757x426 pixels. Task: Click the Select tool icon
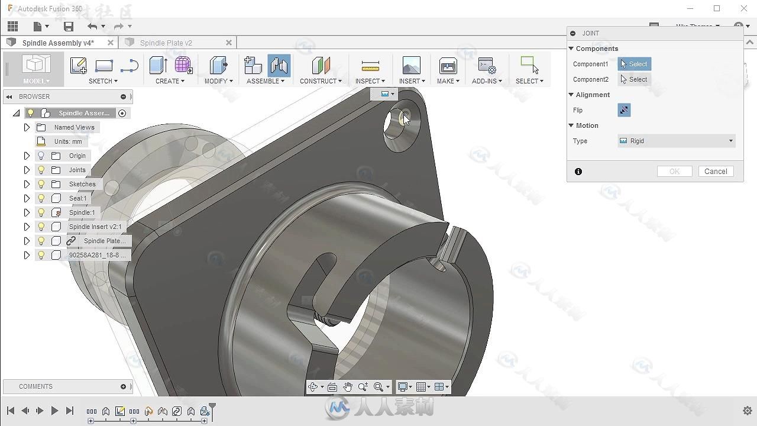[529, 64]
